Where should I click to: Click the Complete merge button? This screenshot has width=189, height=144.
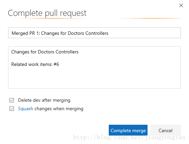[128, 130]
